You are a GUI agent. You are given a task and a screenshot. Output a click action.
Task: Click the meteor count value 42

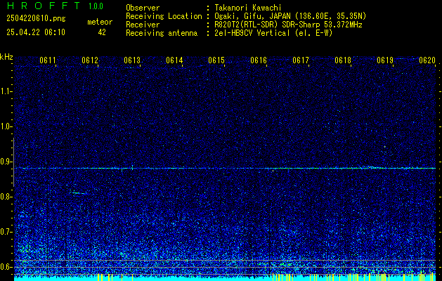[102, 32]
